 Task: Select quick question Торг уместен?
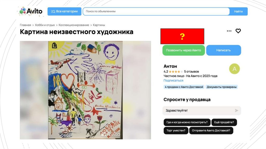pos(176,131)
